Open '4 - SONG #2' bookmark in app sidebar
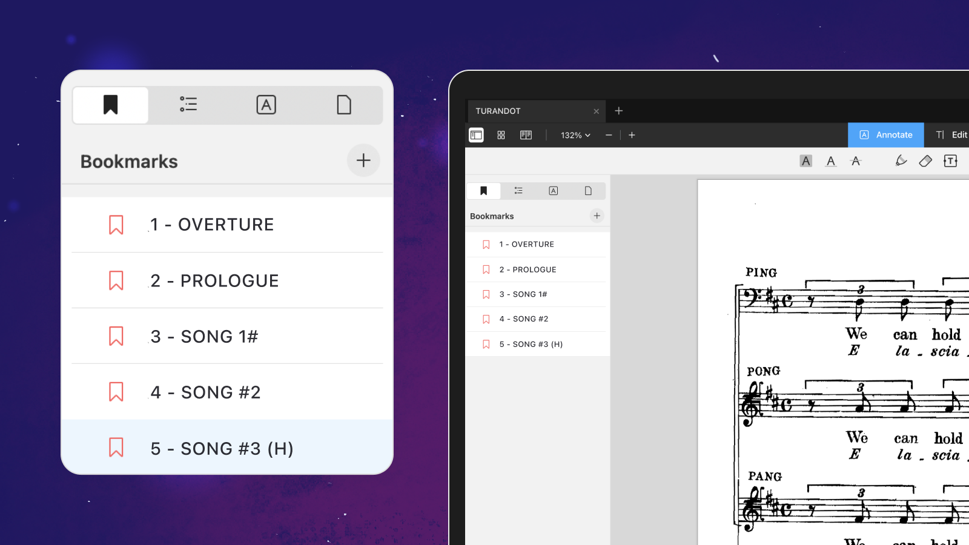The height and width of the screenshot is (545, 969). coord(537,319)
